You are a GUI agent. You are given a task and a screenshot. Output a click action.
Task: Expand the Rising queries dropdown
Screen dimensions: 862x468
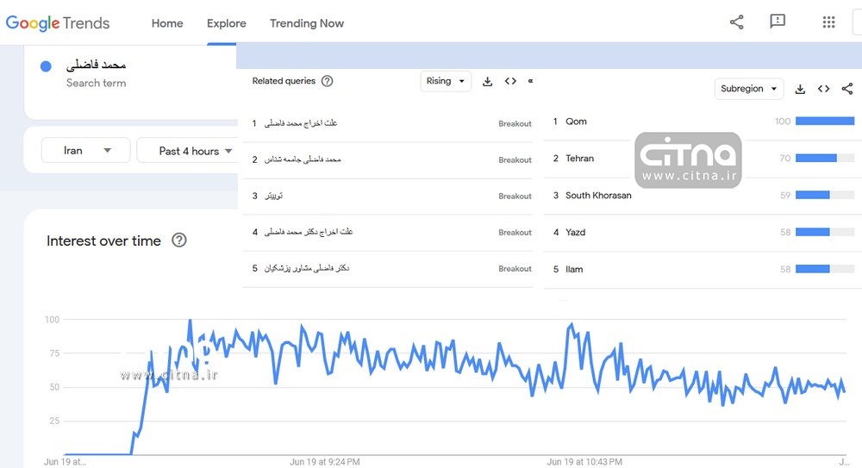(x=446, y=81)
